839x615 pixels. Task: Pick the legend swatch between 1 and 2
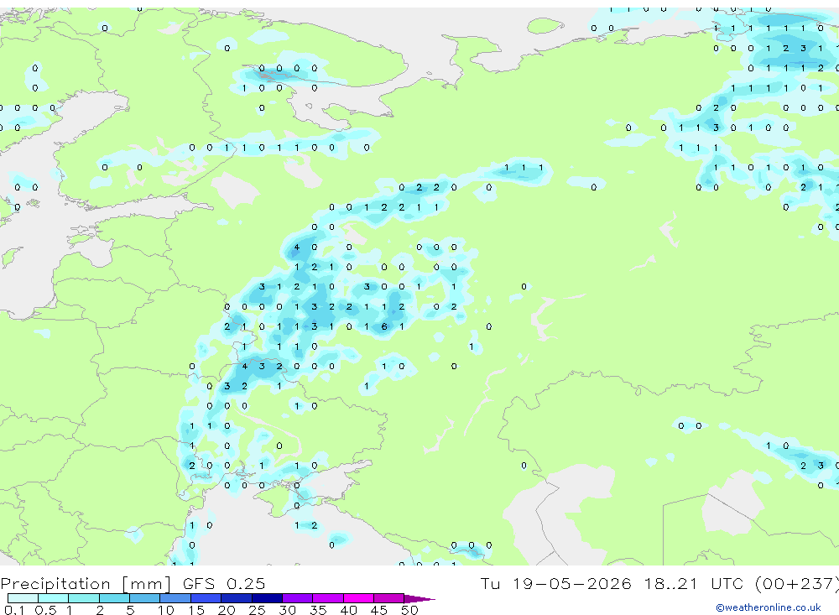coord(84,598)
